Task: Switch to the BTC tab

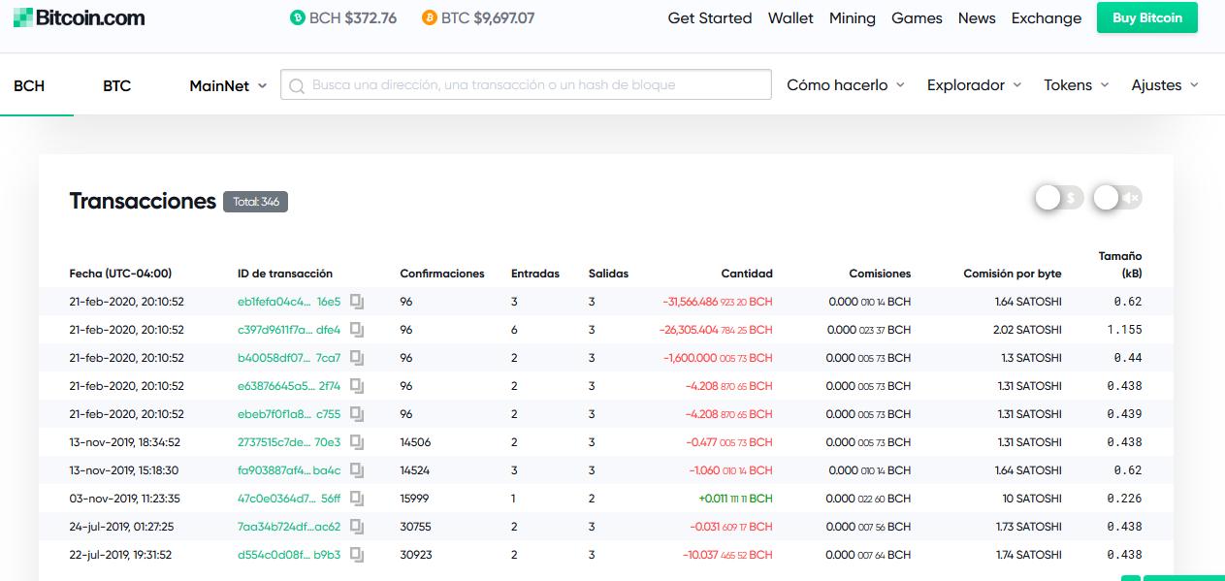Action: click(116, 85)
